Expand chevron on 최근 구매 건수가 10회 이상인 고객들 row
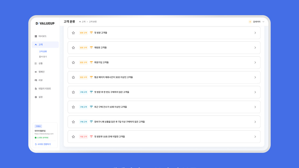The width and height of the screenshot is (299, 168). point(255,107)
